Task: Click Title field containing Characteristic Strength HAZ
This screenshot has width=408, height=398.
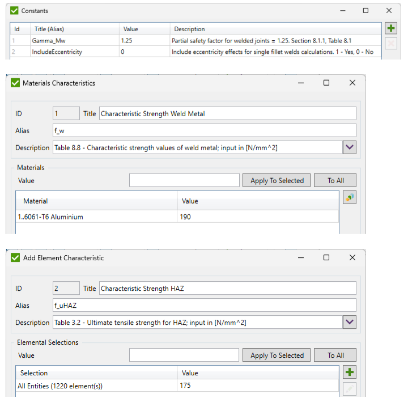Action: 227,289
